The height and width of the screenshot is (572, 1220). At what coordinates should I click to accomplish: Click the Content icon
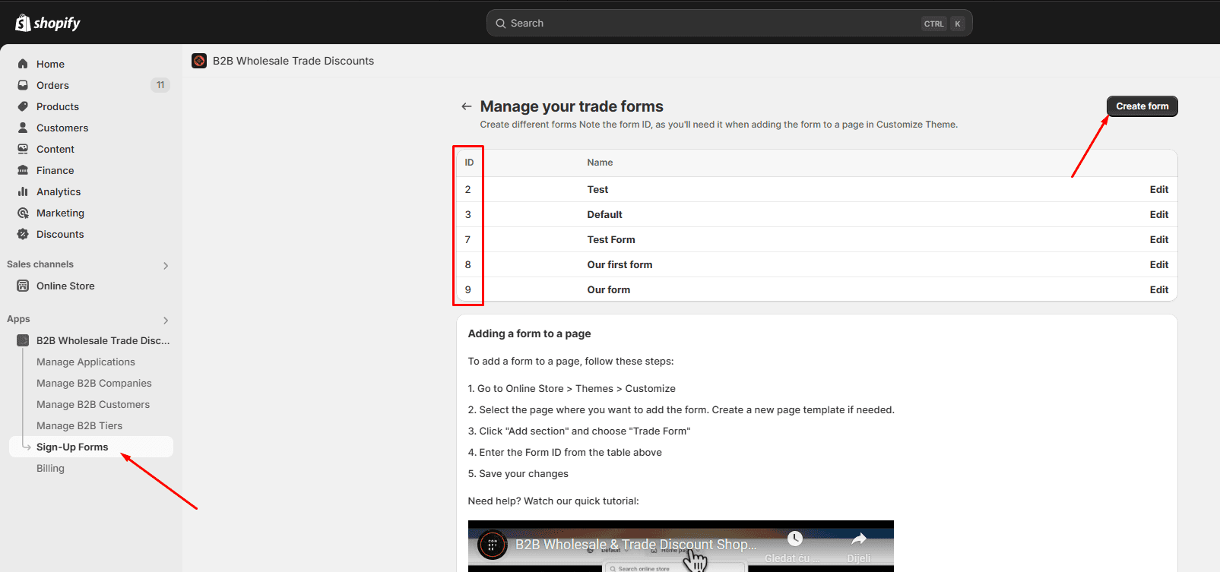(x=23, y=149)
